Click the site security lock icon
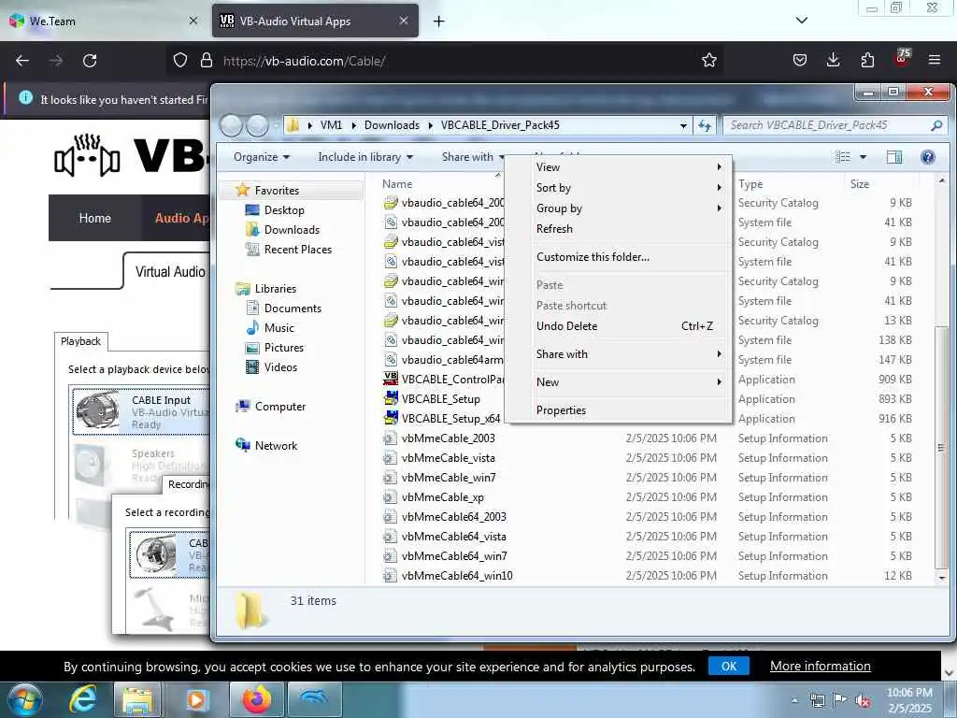 pos(207,61)
